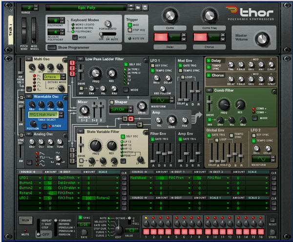Turn the State Variable Filter Freq knob

[x=96, y=146]
